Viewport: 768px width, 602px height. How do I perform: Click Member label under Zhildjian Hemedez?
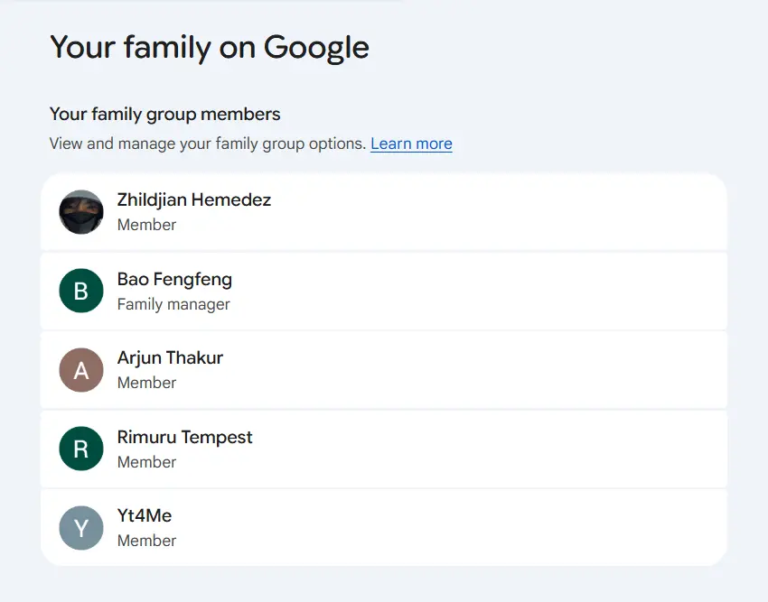coord(146,225)
